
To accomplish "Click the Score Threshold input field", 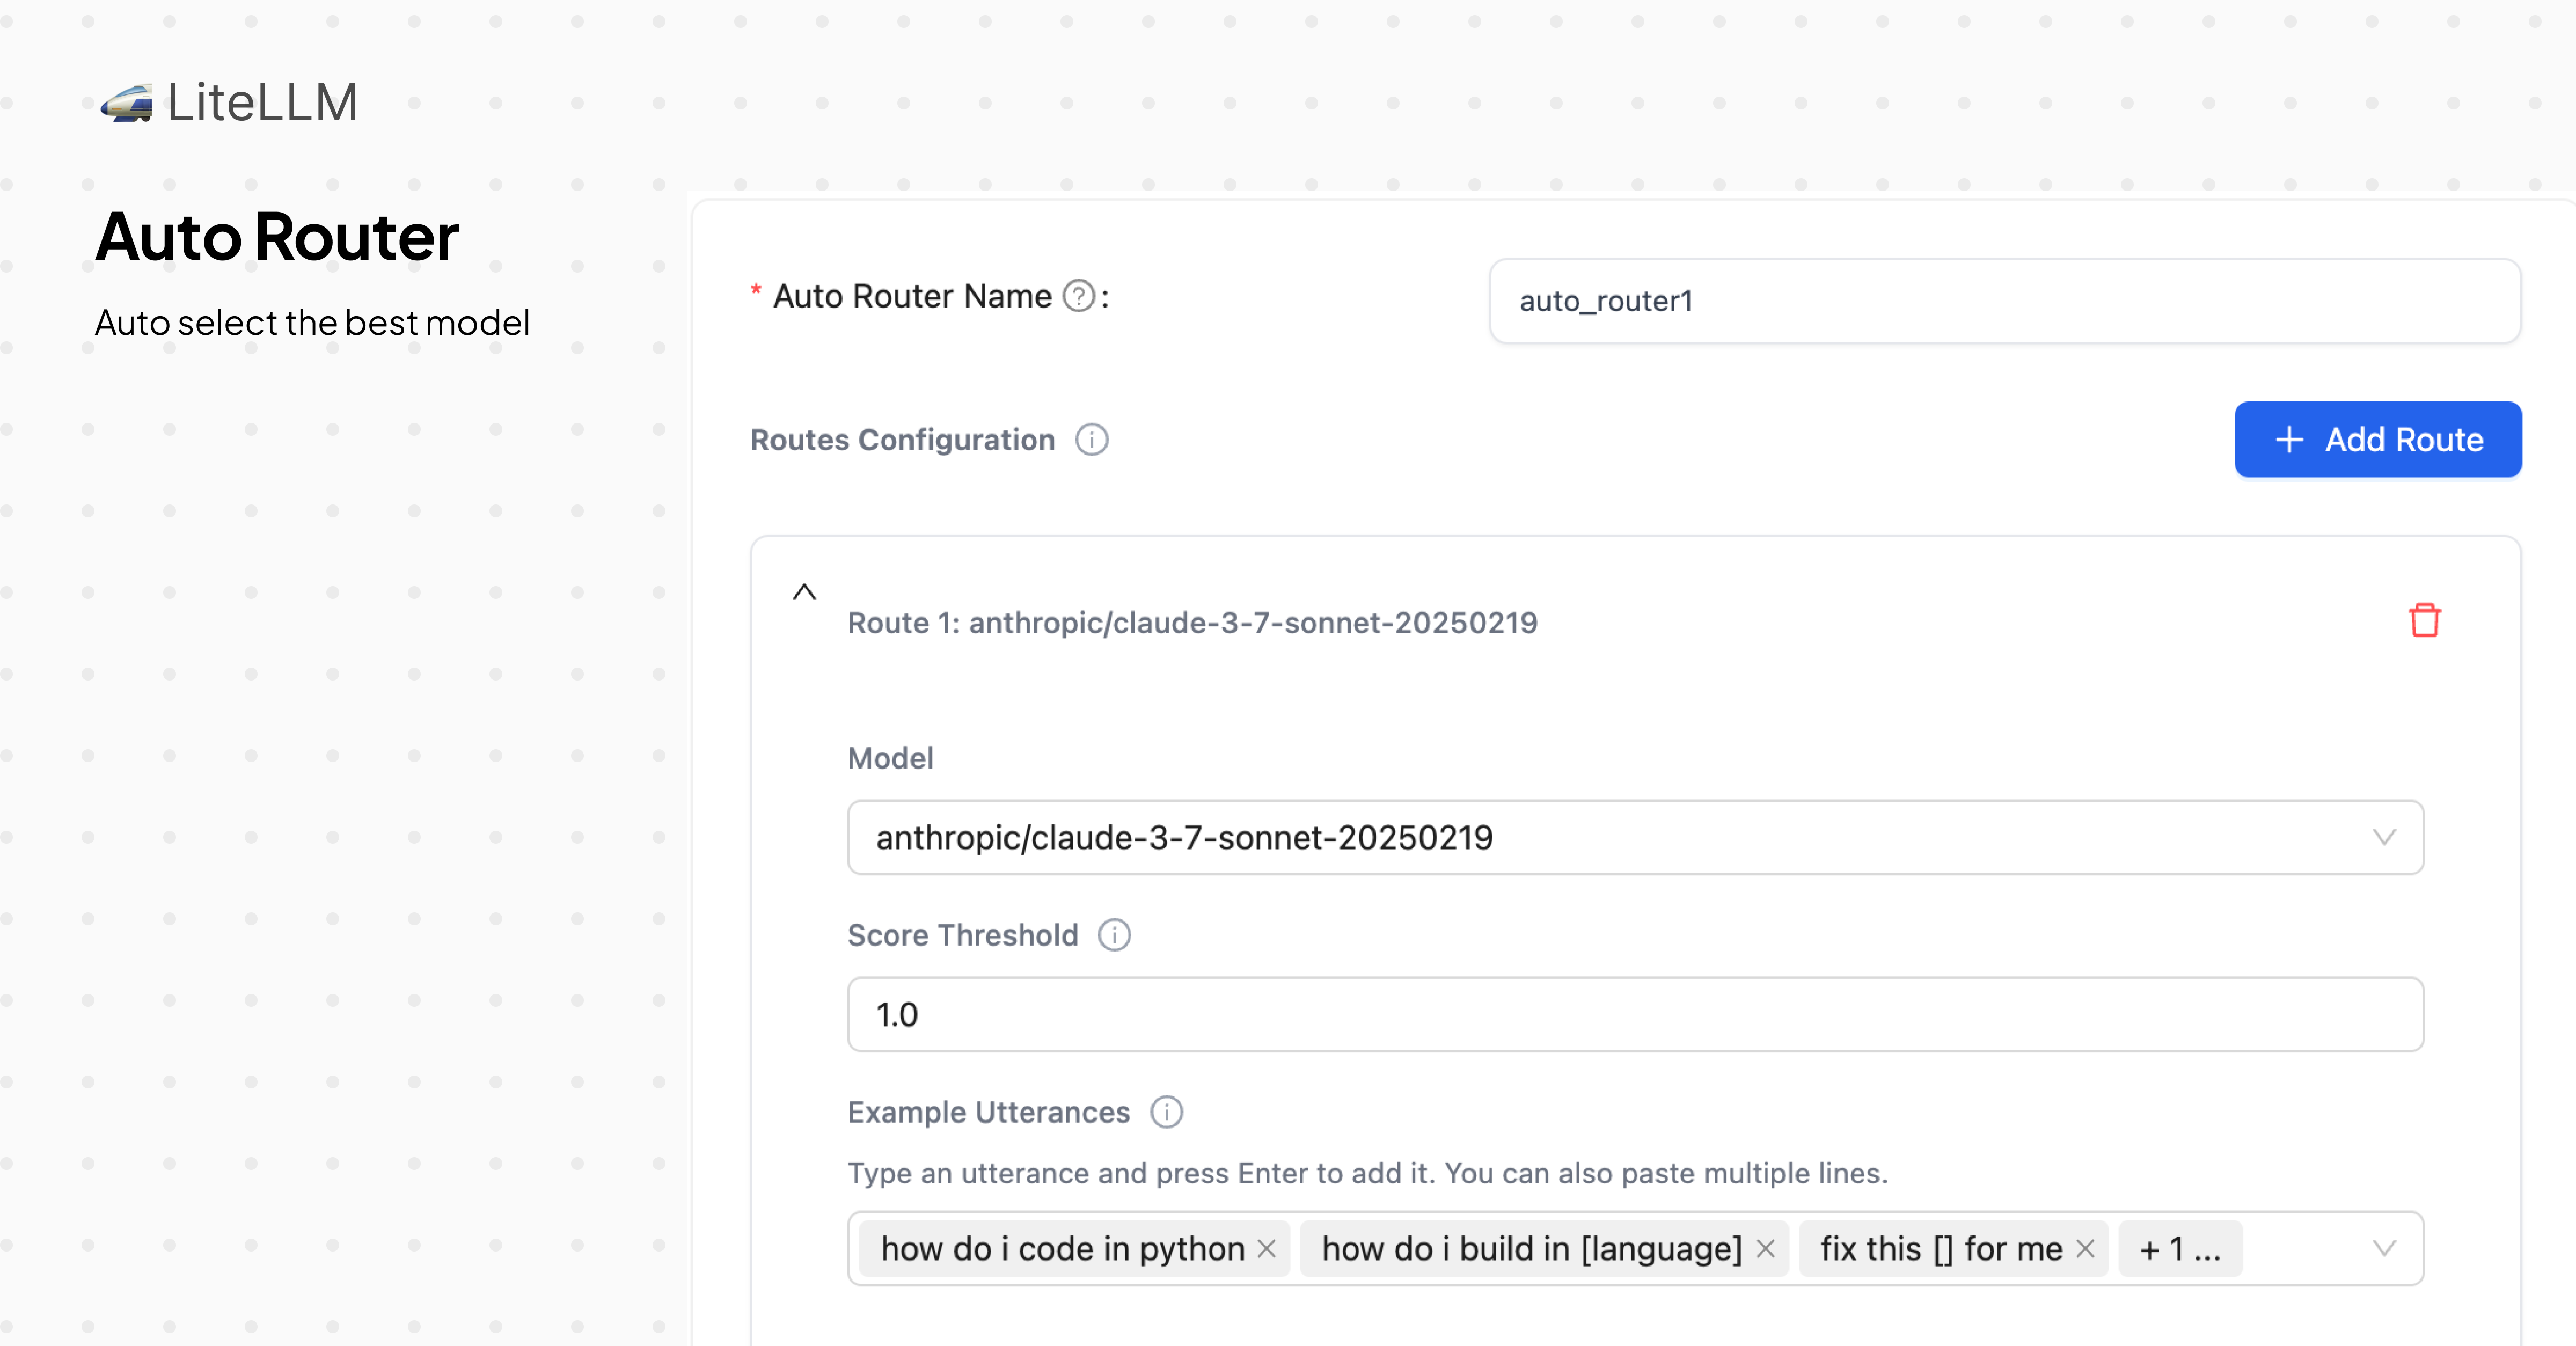I will point(1635,1014).
